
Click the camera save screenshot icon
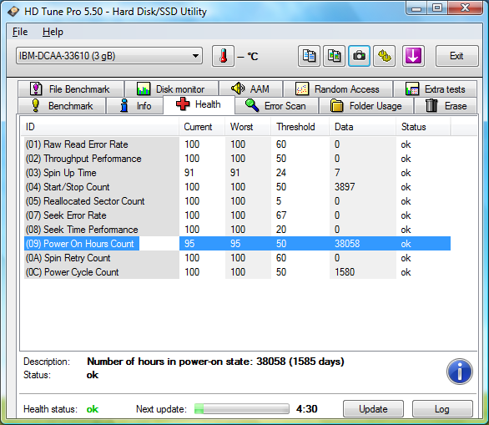[x=360, y=56]
